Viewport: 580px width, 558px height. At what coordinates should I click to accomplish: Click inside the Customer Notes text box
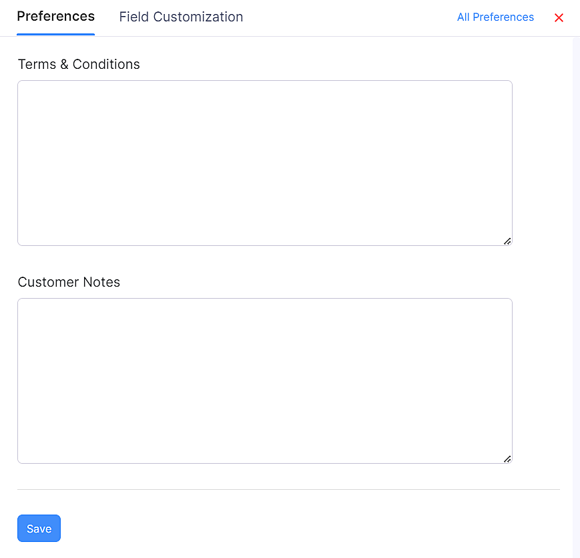coord(265,380)
